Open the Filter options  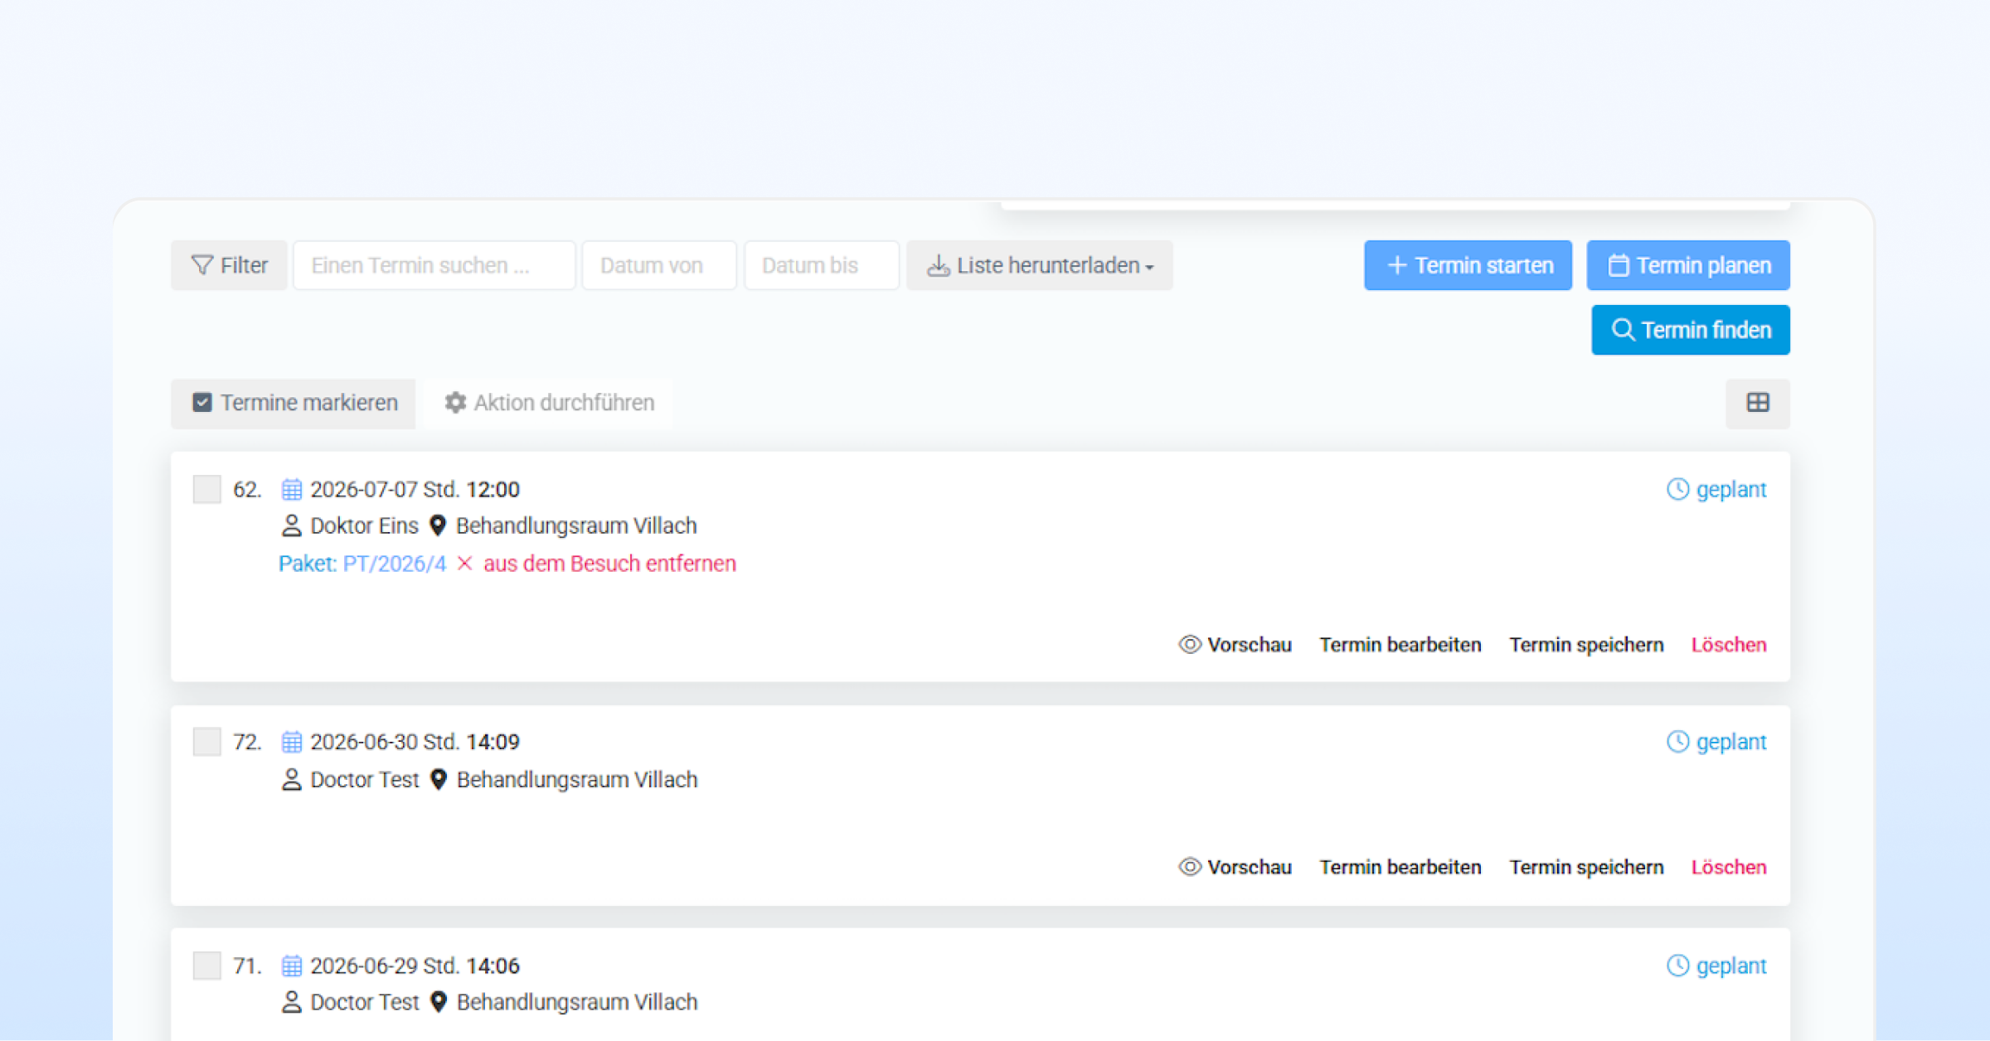click(x=229, y=265)
